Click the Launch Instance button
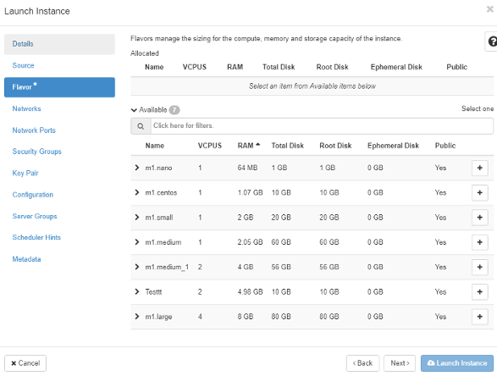Image resolution: width=497 pixels, height=376 pixels. click(x=457, y=363)
